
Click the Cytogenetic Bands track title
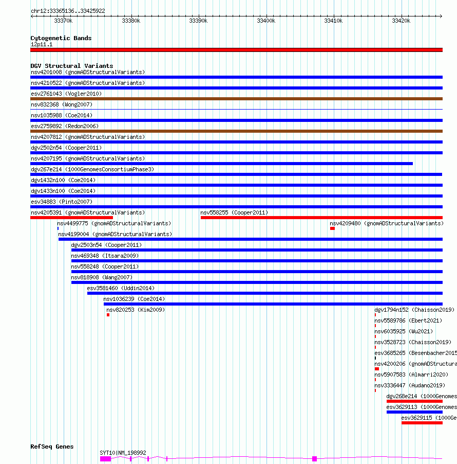click(61, 38)
